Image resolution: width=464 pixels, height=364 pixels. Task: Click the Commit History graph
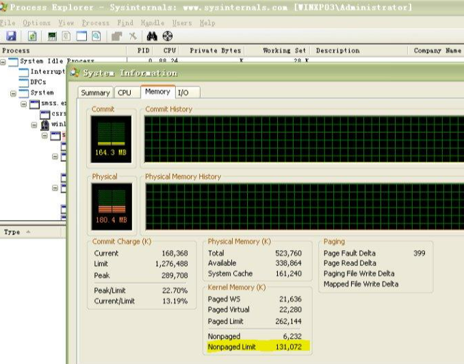pyautogui.click(x=304, y=139)
